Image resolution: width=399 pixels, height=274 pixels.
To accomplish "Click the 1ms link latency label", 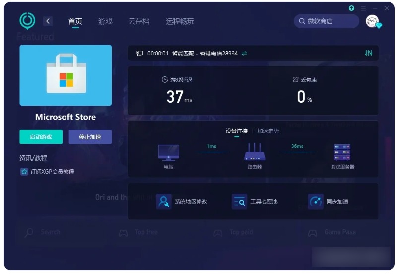I will [x=211, y=146].
